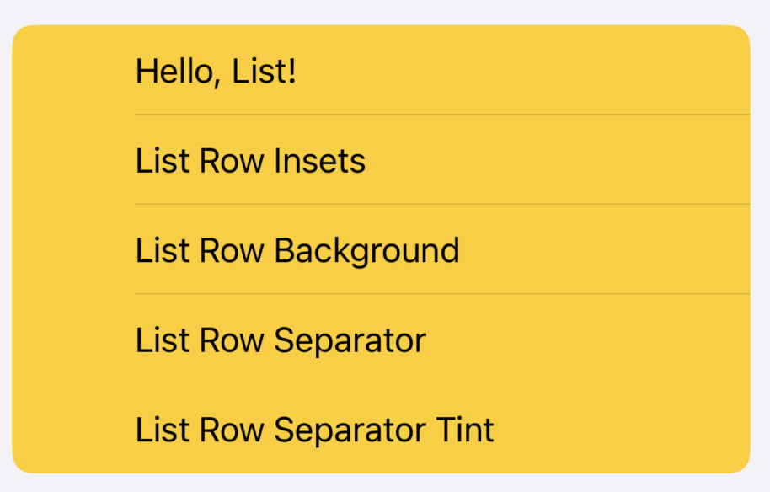Click the left inset beside "List Row Background"
Image resolution: width=770 pixels, height=492 pixels.
(73, 250)
